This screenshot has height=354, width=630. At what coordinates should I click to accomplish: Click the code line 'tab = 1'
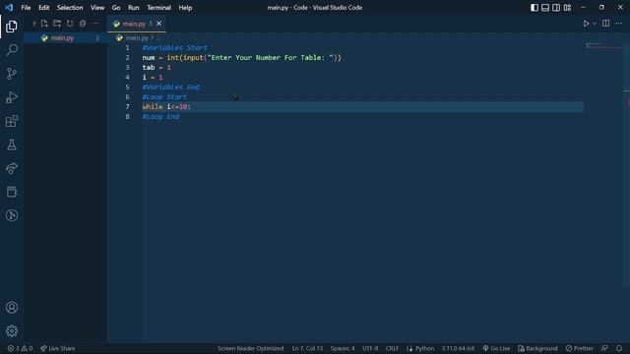tap(157, 68)
